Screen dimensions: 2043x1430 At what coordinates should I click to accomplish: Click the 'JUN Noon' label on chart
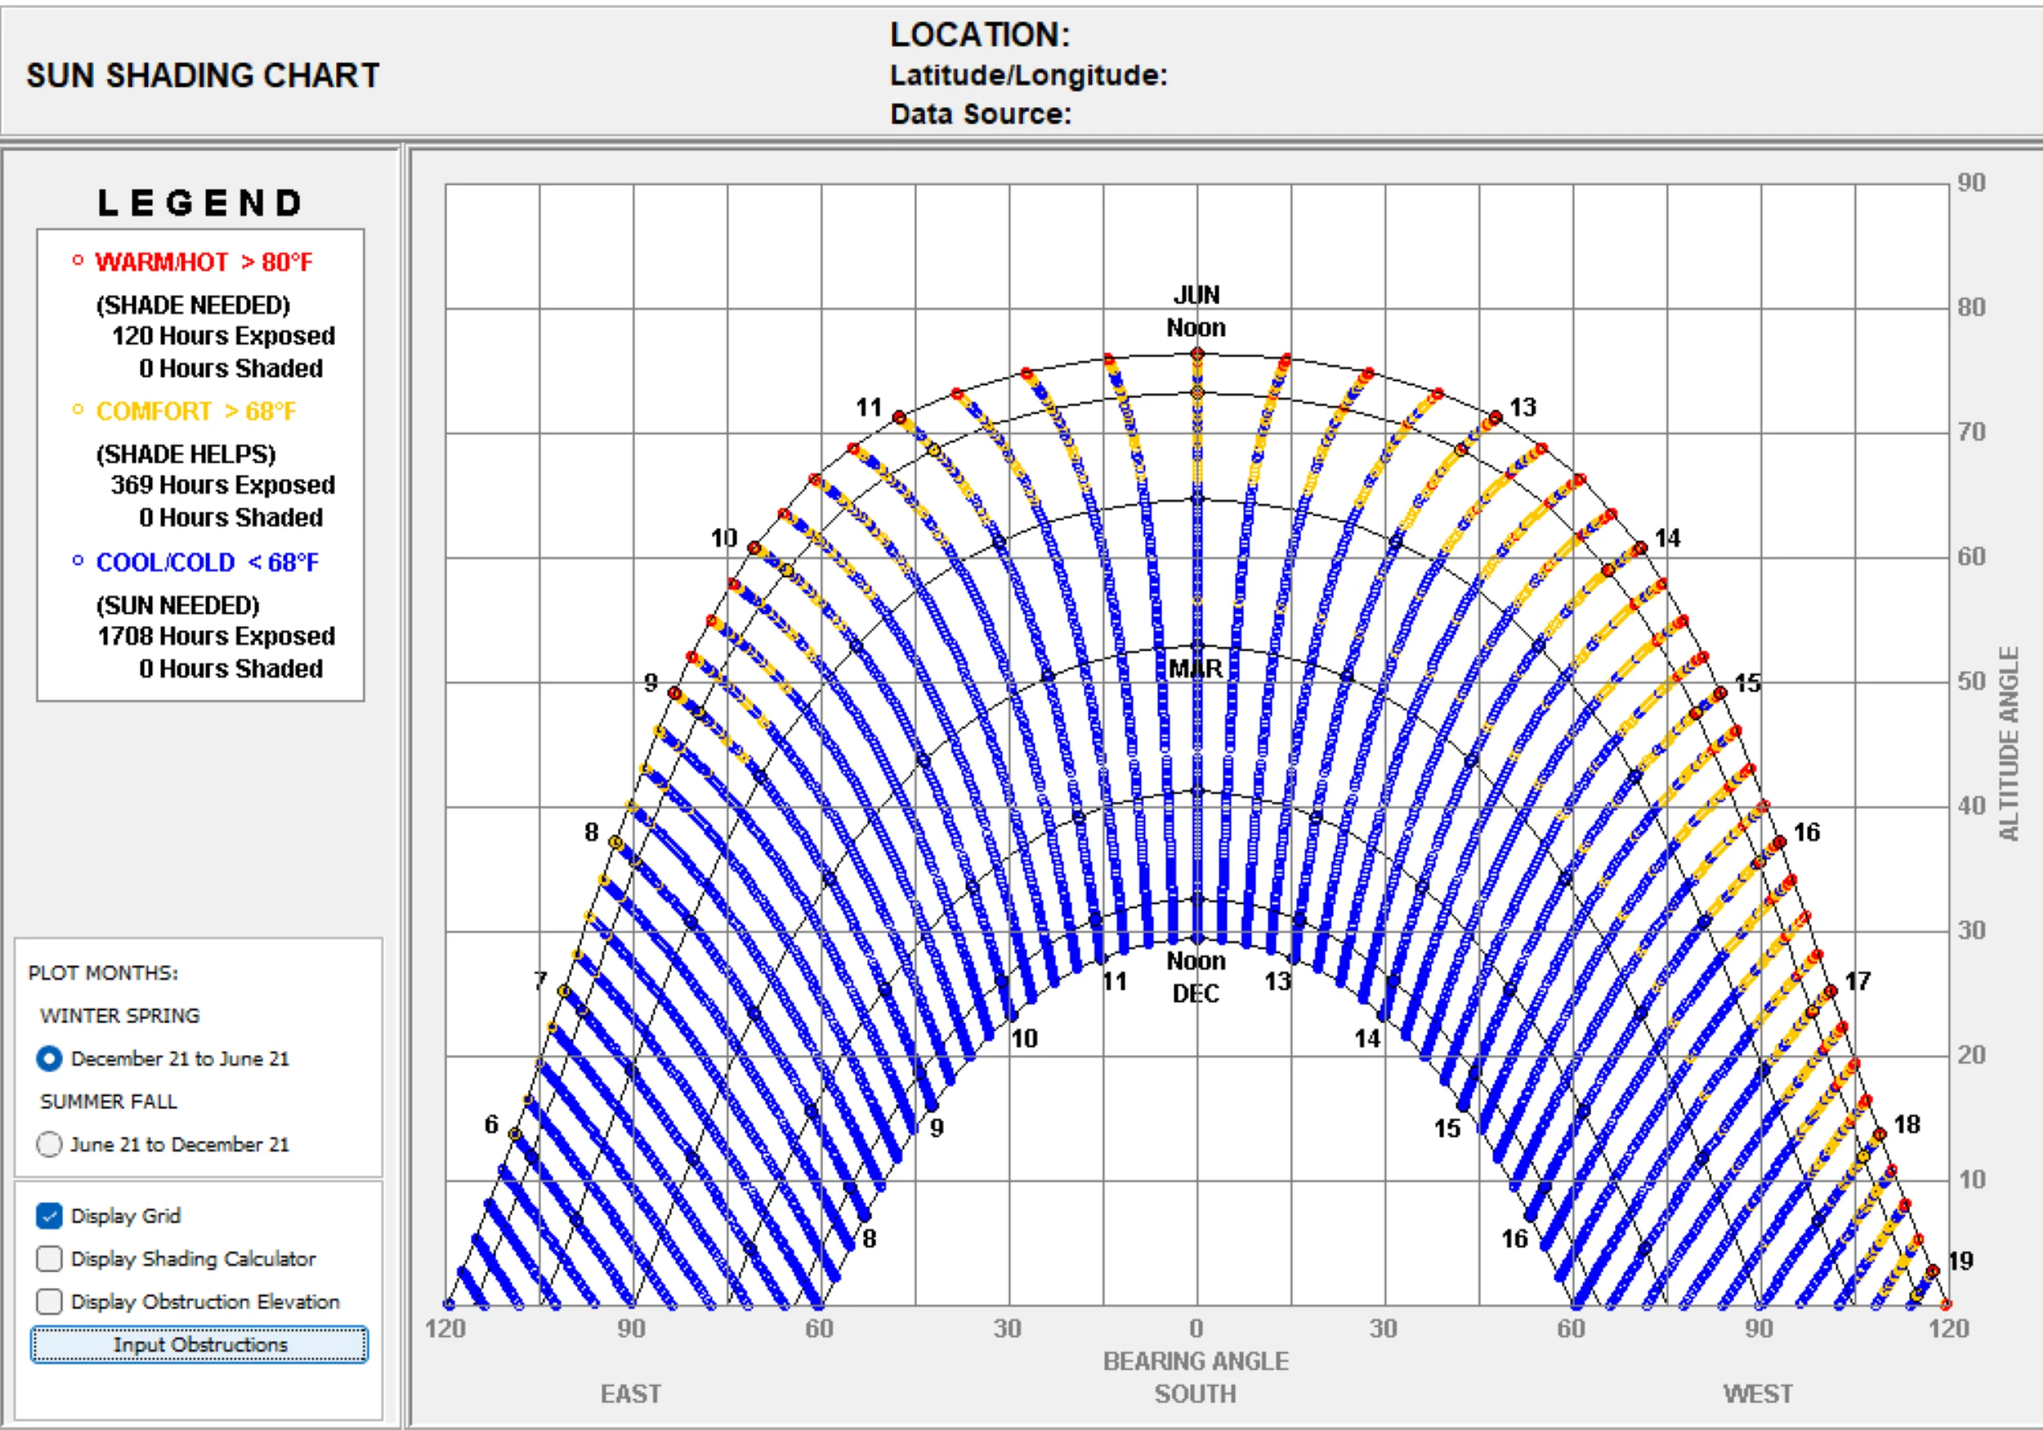1196,311
